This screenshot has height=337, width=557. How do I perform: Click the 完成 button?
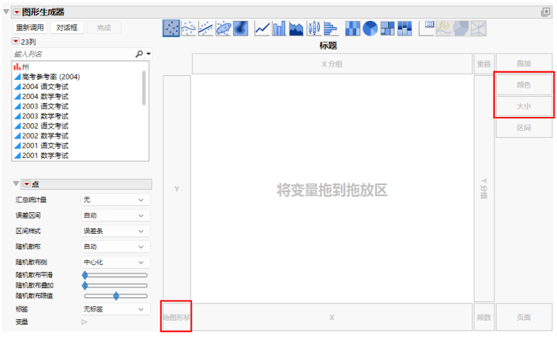pos(104,28)
